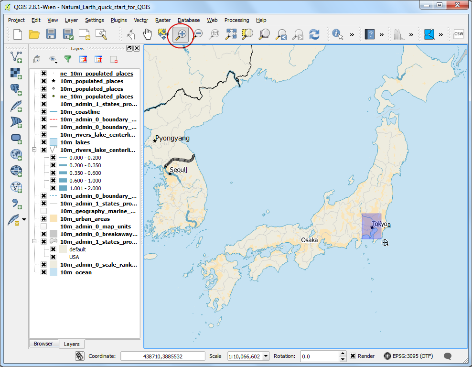Add a vector layer
Screen dimensions: 472x367
(x=16, y=57)
